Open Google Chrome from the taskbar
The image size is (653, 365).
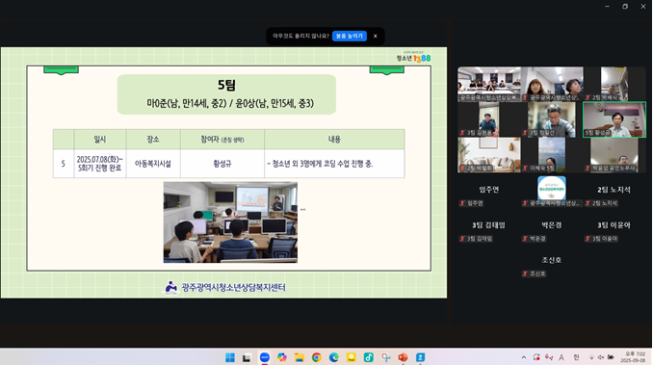click(x=317, y=357)
